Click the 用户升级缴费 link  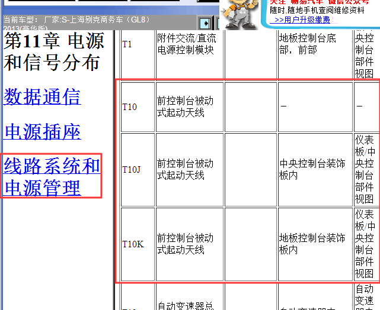tap(302, 20)
